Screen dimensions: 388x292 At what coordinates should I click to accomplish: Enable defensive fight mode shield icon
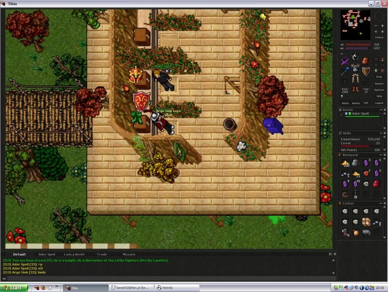tap(376, 71)
